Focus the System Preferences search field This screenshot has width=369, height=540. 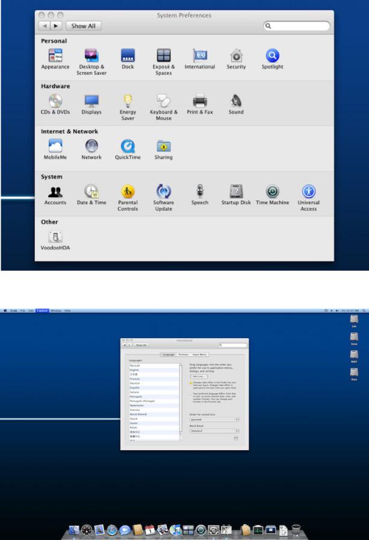296,26
